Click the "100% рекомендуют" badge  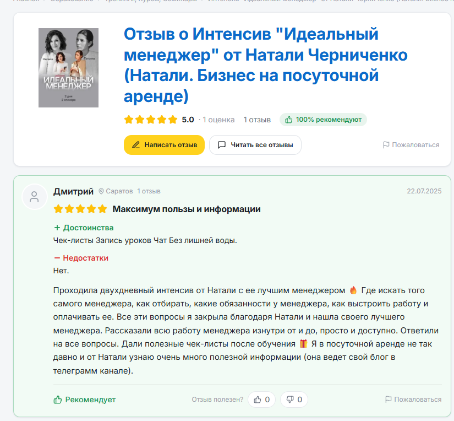coord(323,120)
